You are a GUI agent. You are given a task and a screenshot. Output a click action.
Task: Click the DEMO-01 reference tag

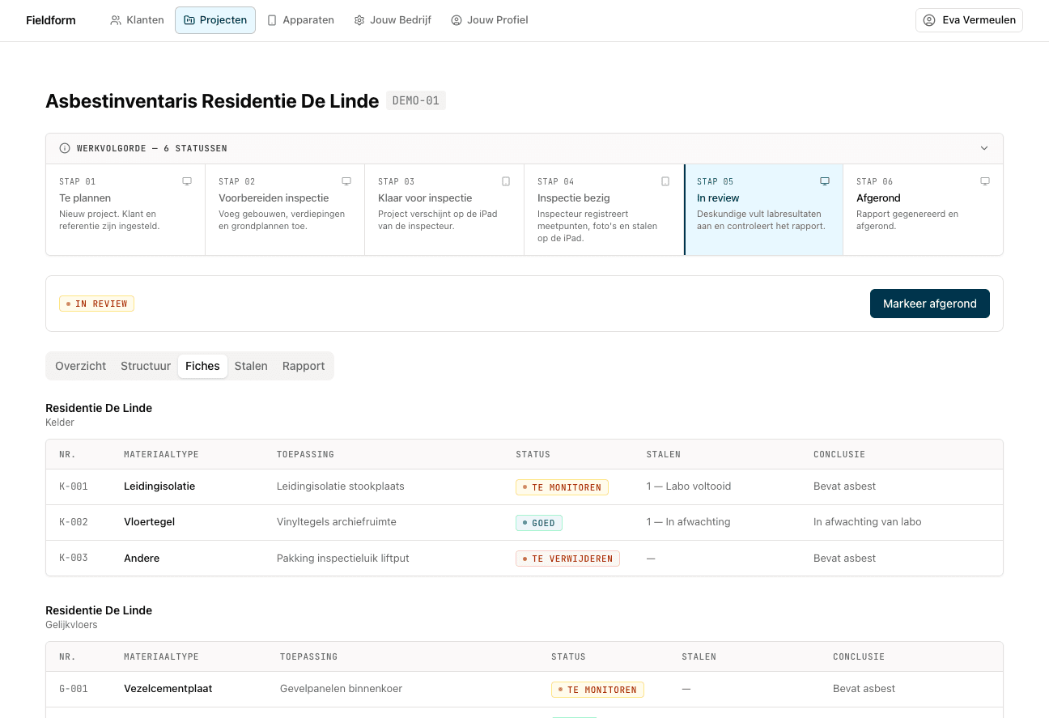(x=416, y=100)
